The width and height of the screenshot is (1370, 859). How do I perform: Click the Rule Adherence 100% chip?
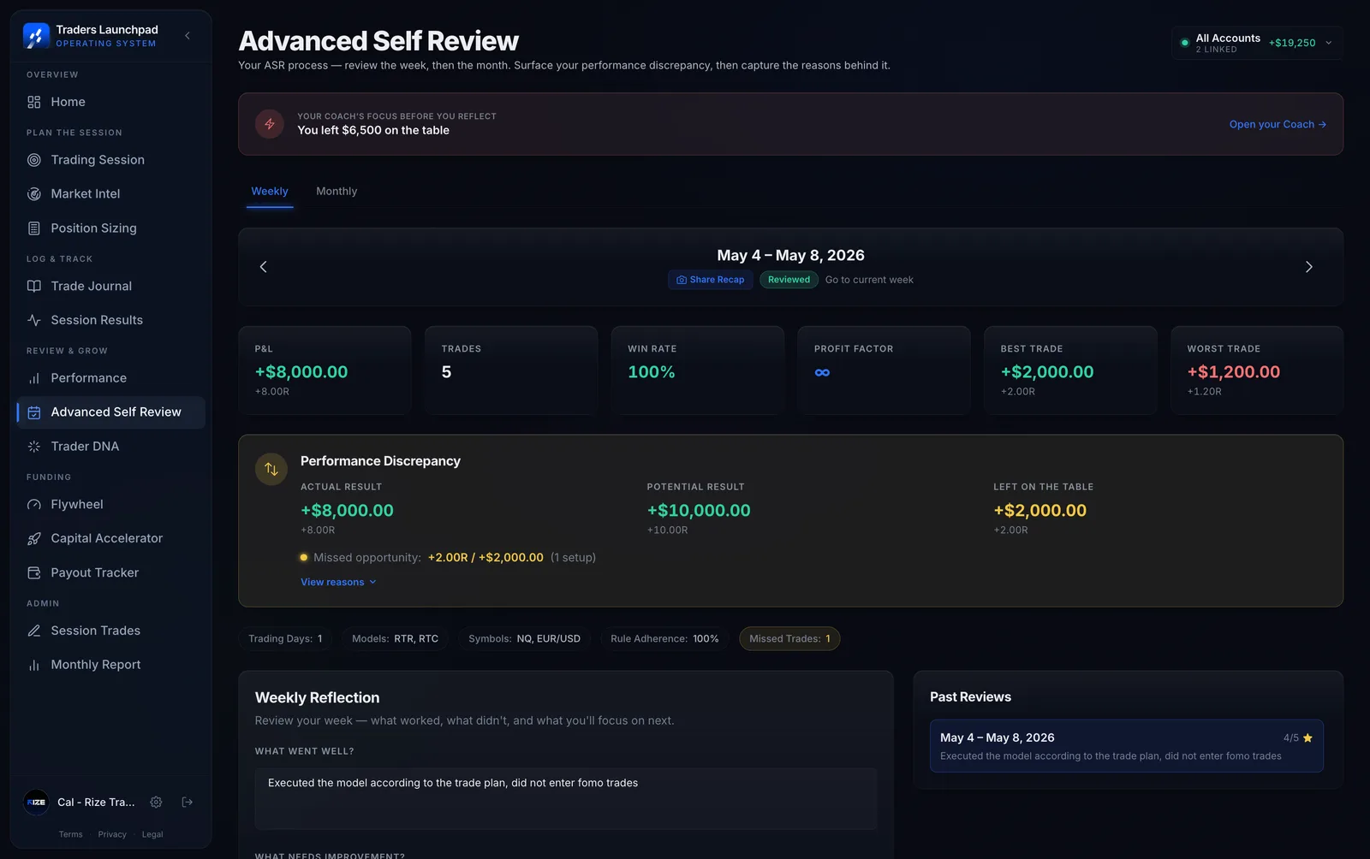pyautogui.click(x=664, y=639)
